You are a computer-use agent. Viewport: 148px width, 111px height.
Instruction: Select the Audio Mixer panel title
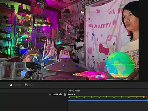coord(74,91)
